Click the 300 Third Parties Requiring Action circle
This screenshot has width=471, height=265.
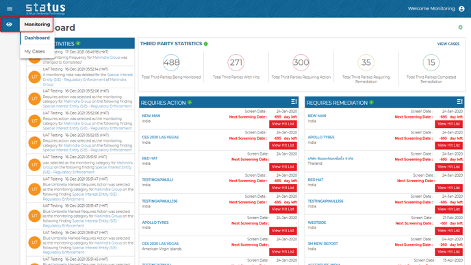click(301, 62)
